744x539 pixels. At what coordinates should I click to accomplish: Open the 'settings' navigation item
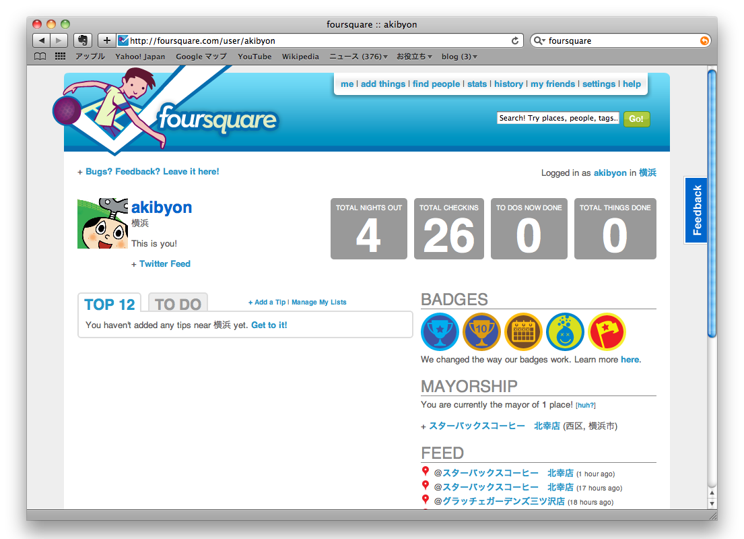[599, 84]
